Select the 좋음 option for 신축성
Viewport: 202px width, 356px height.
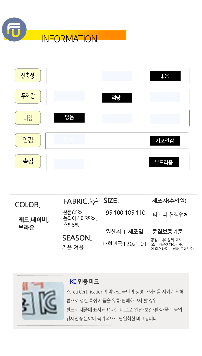pos(165,76)
